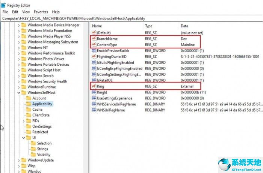Click the Ring string value icon

coord(94,86)
